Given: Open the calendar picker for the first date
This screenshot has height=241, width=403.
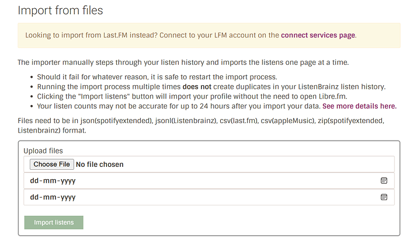Looking at the screenshot, I should (384, 181).
